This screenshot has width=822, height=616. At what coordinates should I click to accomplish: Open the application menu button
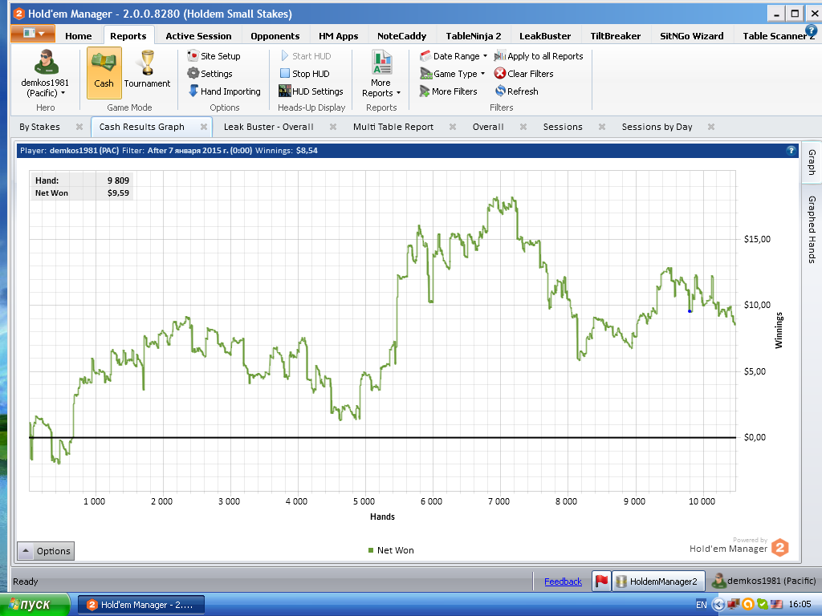click(32, 34)
